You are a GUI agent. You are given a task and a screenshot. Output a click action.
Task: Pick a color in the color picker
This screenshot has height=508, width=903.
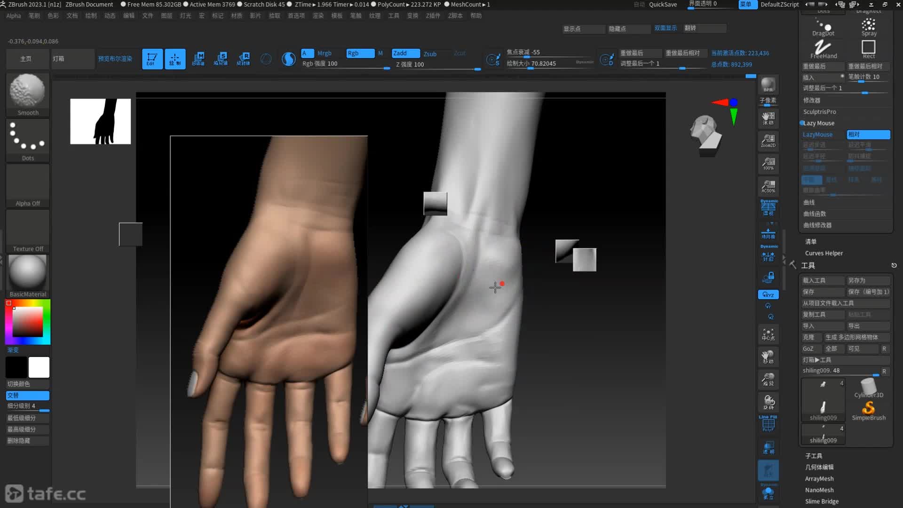27,322
